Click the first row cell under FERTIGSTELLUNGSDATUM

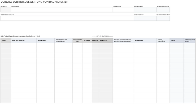point(189,46)
